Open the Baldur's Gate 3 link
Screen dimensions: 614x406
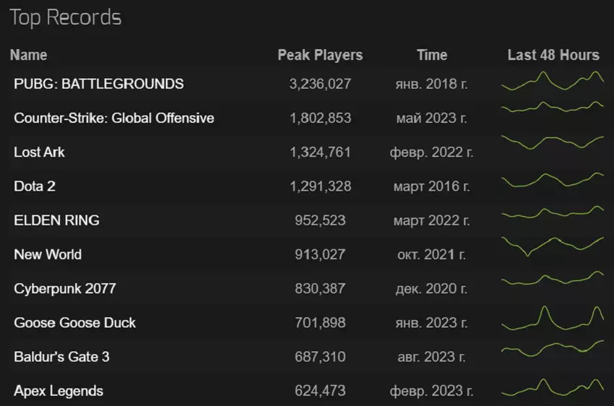click(61, 357)
